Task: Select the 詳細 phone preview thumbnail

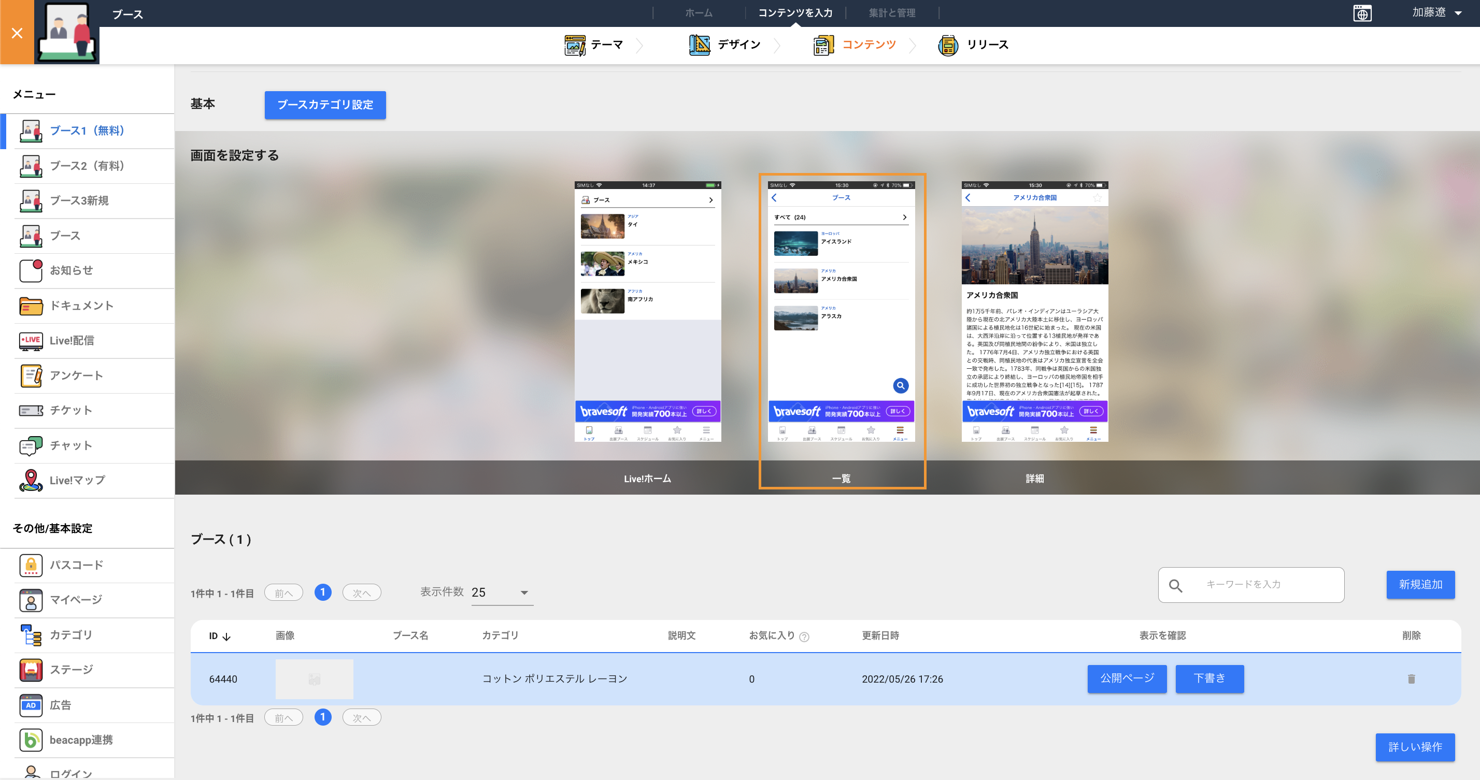Action: click(1035, 312)
